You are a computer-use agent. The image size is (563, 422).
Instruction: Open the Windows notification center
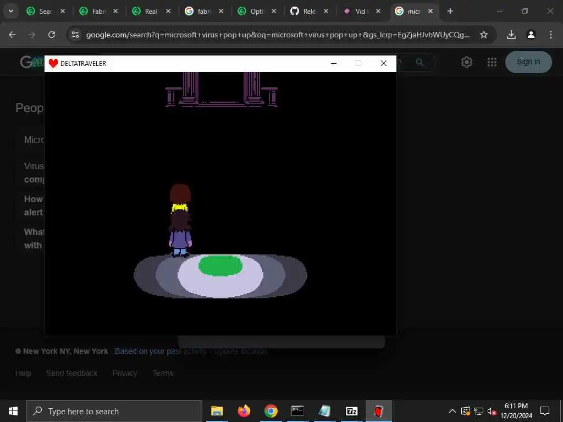pyautogui.click(x=545, y=411)
